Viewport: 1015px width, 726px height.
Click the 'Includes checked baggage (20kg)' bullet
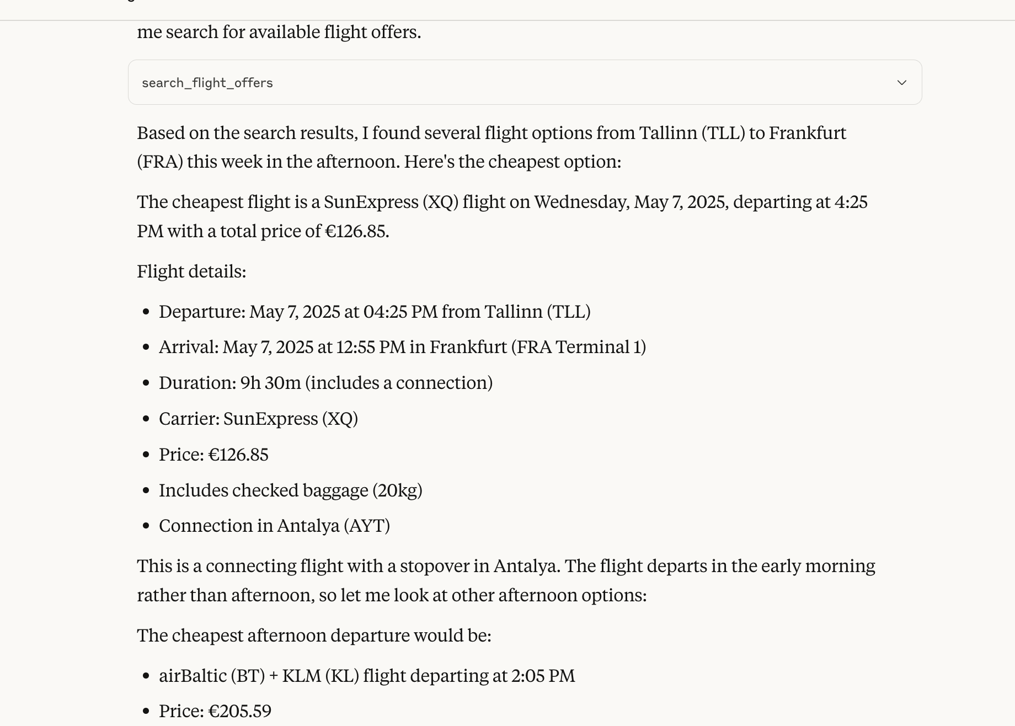(290, 490)
